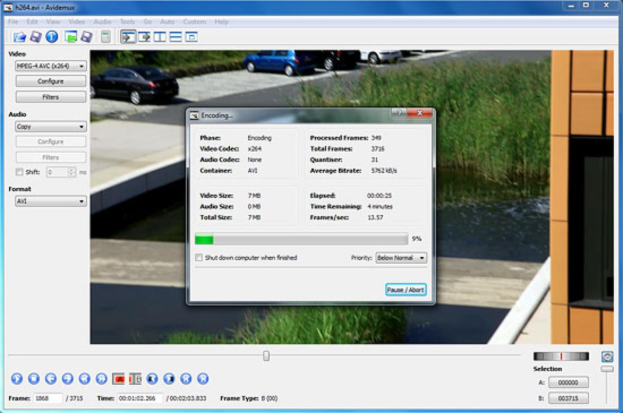Go to the next frame button
This screenshot has height=413, width=623.
coord(68,378)
